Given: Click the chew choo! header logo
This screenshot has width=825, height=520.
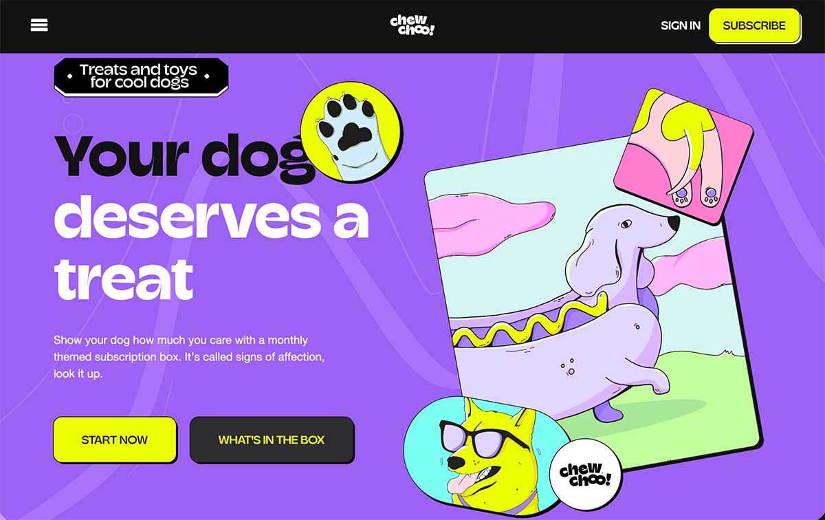Looking at the screenshot, I should pyautogui.click(x=412, y=25).
